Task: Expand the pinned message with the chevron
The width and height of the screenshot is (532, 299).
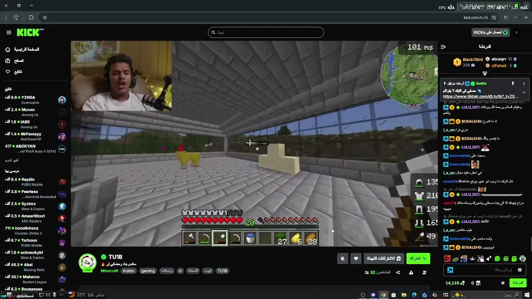Action: pos(524,92)
